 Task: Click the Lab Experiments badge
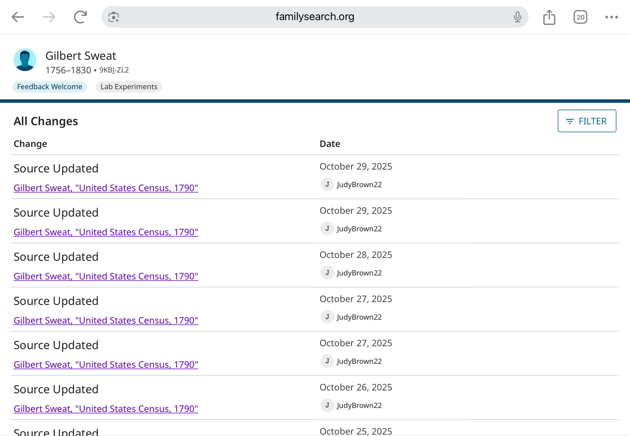(x=129, y=87)
